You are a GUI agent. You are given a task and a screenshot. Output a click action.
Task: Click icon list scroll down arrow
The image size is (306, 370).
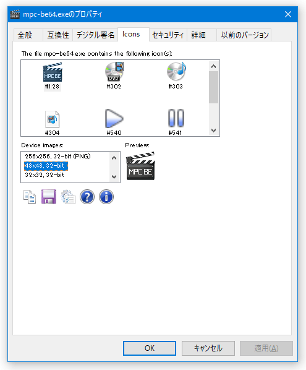point(214,131)
